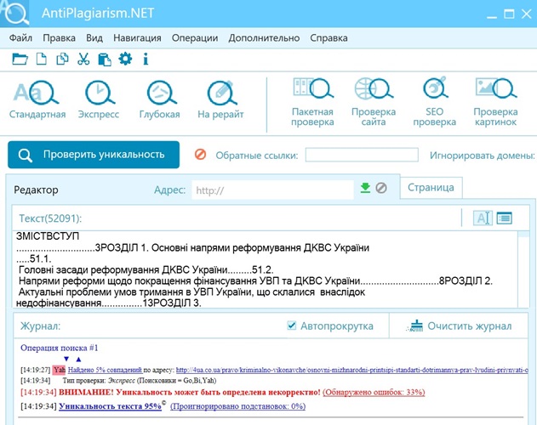Image resolution: width=537 pixels, height=425 pixels.
Task: Jump to next result with down arrow
Action: click(x=66, y=359)
